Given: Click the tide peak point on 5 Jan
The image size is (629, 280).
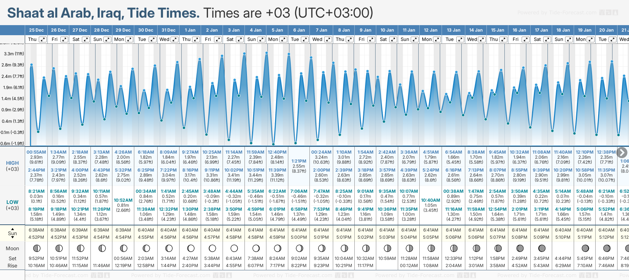Looking at the screenshot, I should pyautogui.click(x=267, y=53).
